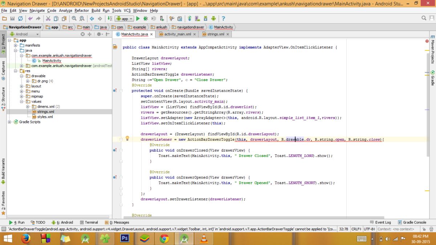
Task: Click the Undo arrow icon
Action: (x=30, y=19)
